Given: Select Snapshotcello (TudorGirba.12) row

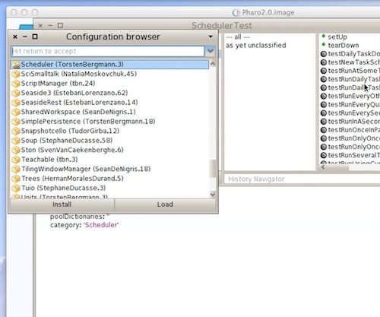Looking at the screenshot, I should 109,131.
